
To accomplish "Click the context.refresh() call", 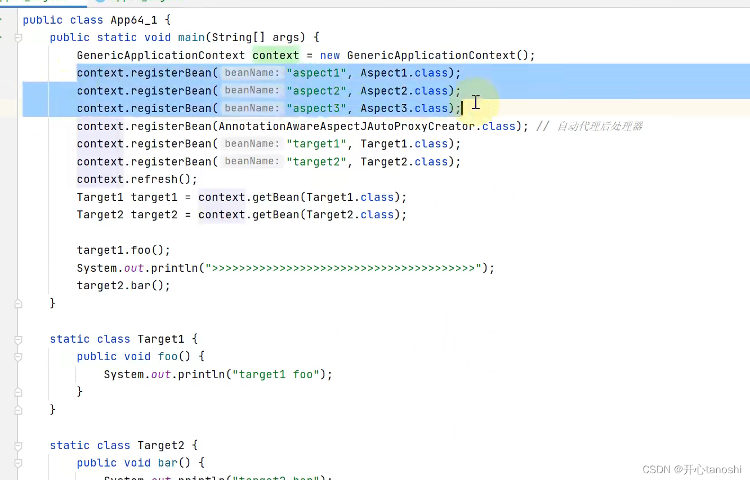I will [137, 180].
